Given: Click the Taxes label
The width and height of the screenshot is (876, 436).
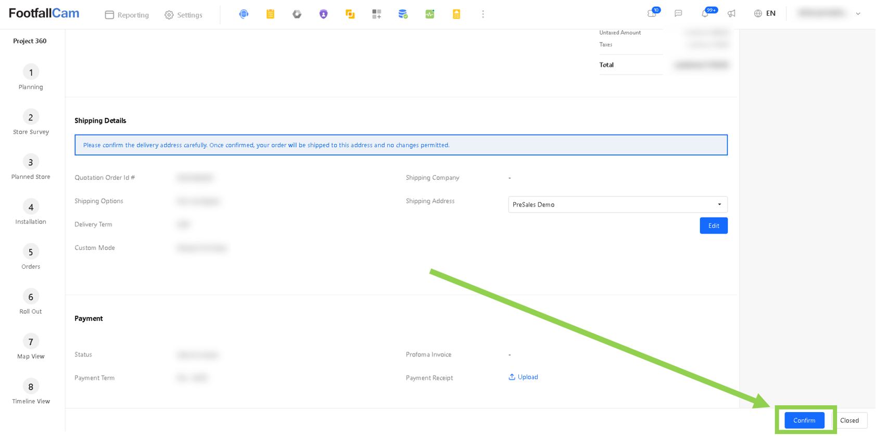Looking at the screenshot, I should click(x=606, y=45).
